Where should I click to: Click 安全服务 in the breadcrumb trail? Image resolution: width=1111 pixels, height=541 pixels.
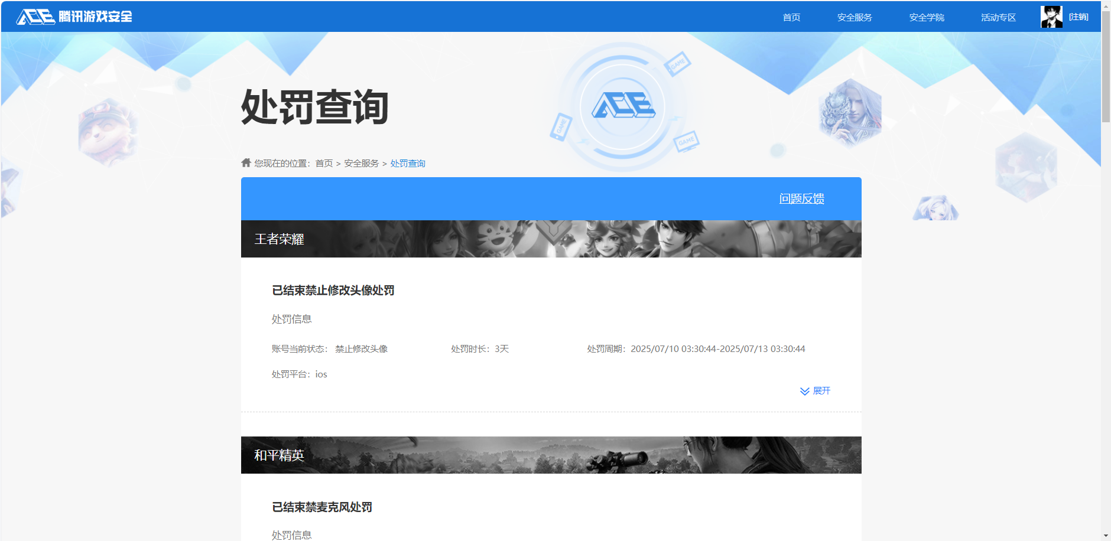click(x=362, y=164)
